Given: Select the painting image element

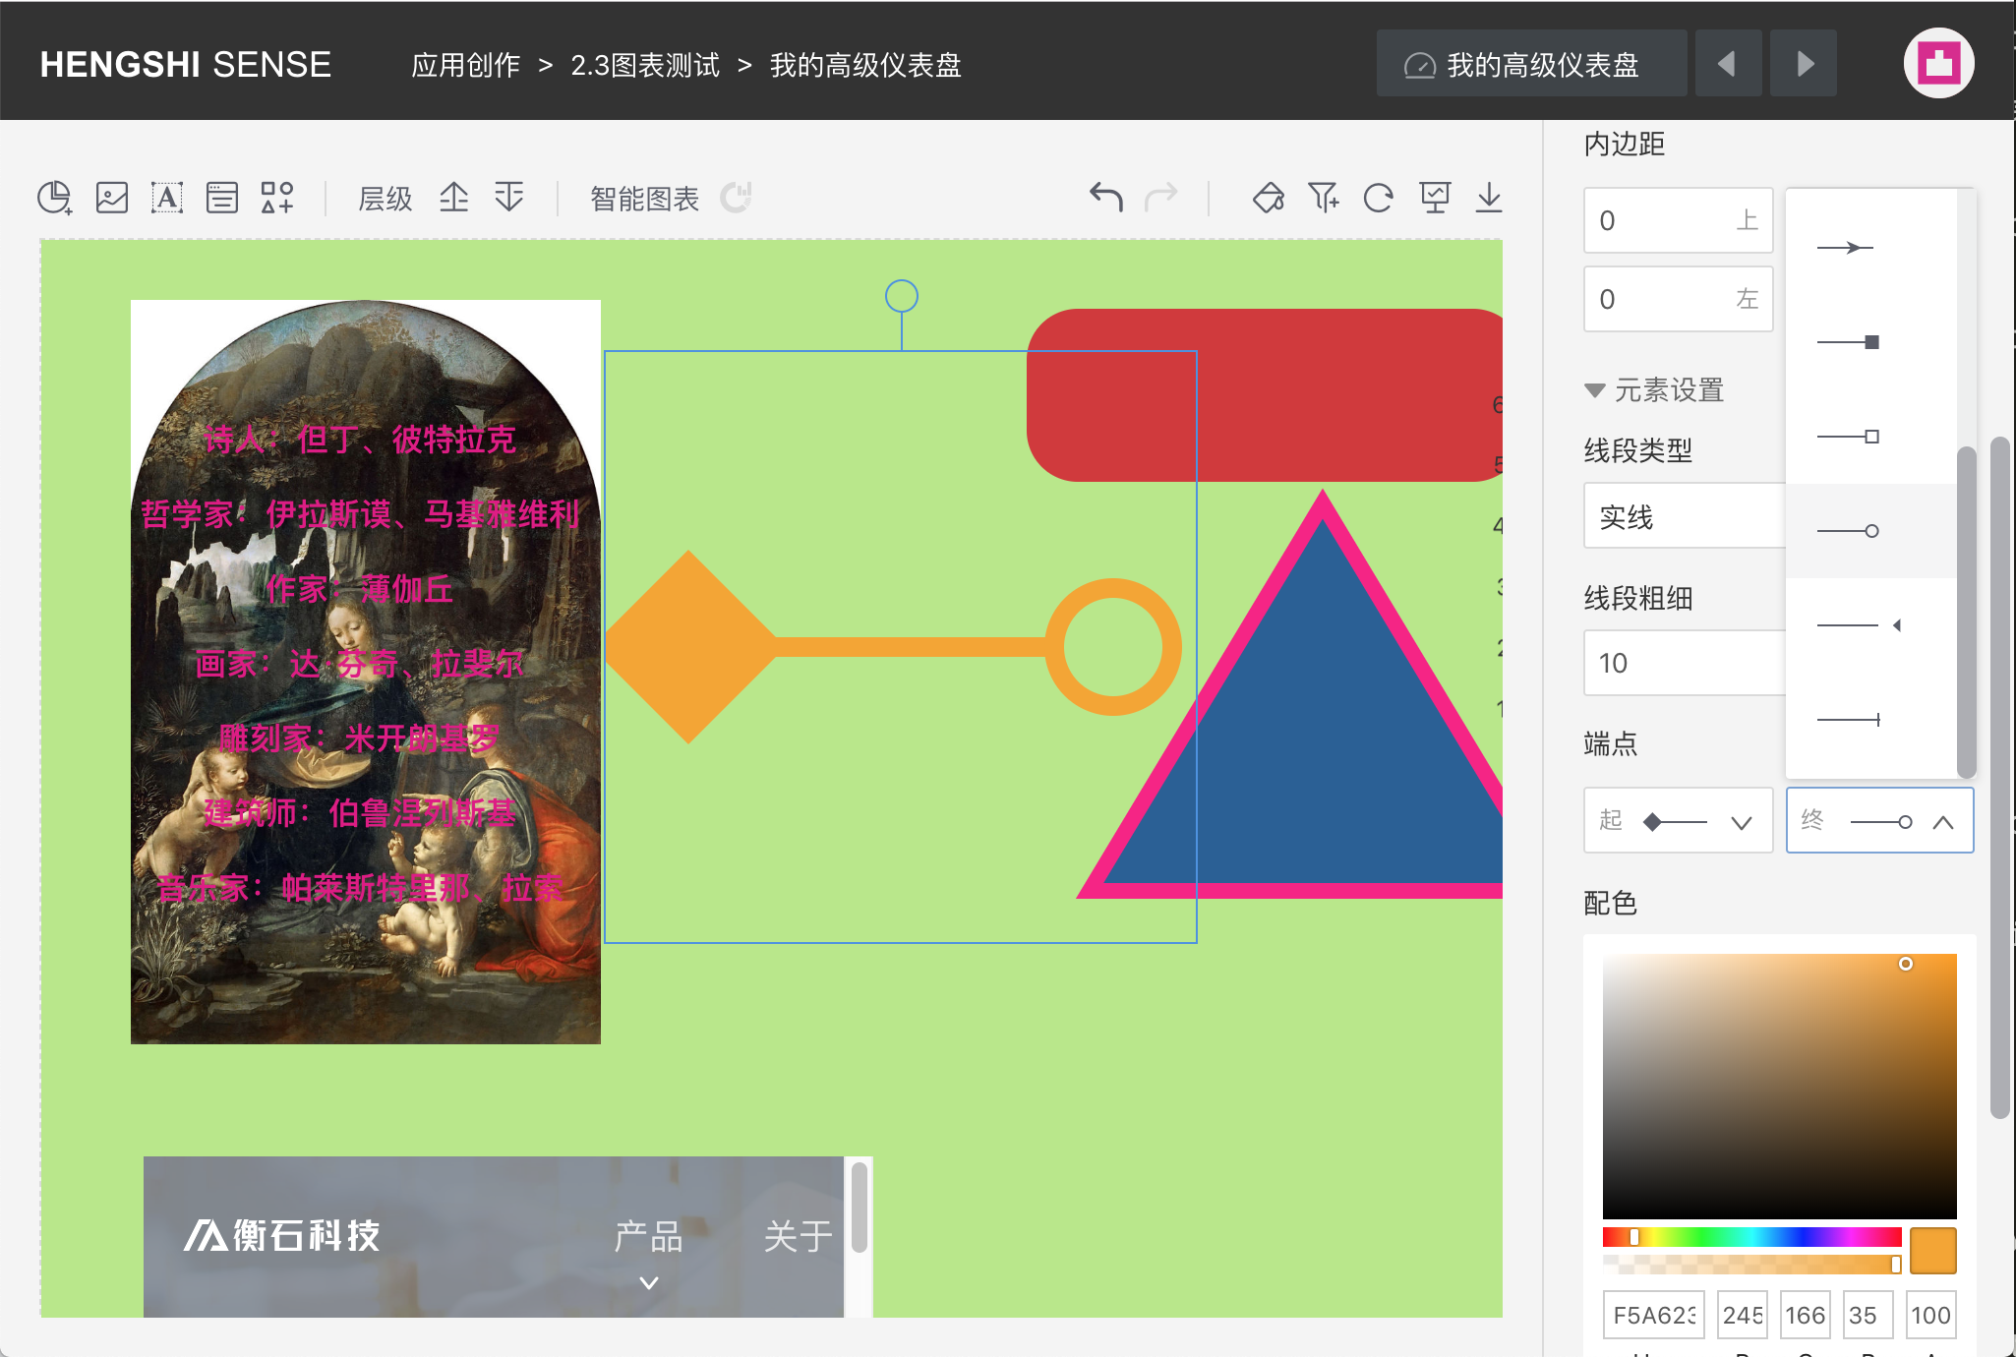Looking at the screenshot, I should point(366,672).
